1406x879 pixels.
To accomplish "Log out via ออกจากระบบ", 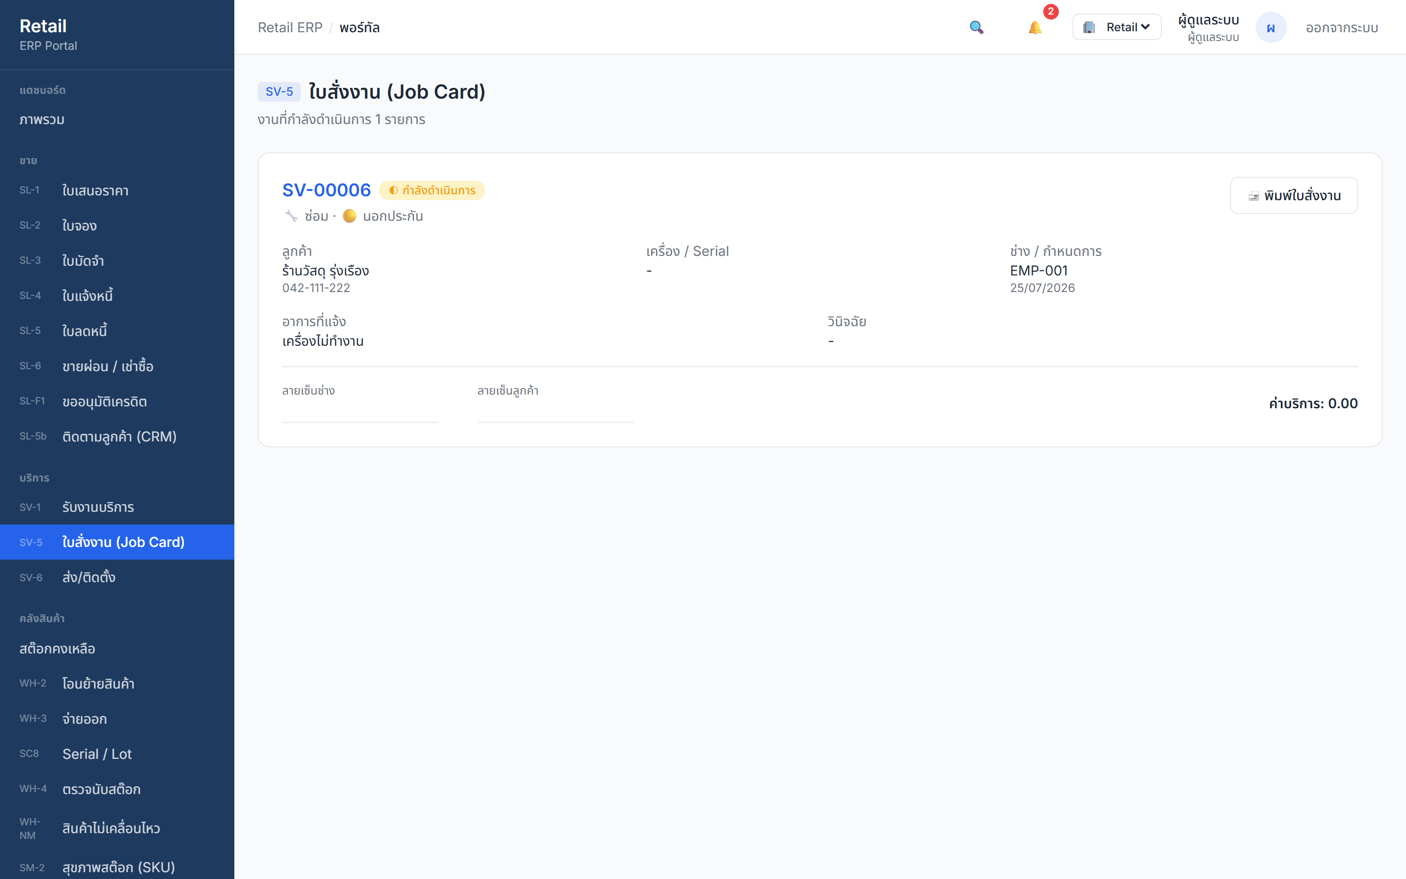I will click(x=1342, y=27).
